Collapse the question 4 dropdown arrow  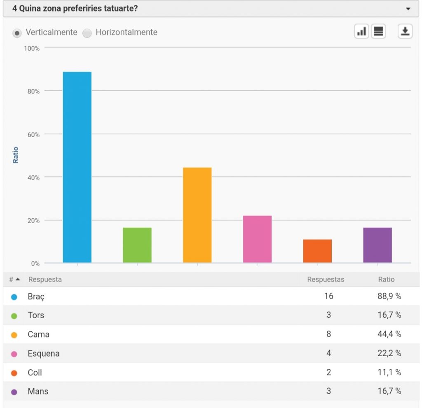(408, 9)
